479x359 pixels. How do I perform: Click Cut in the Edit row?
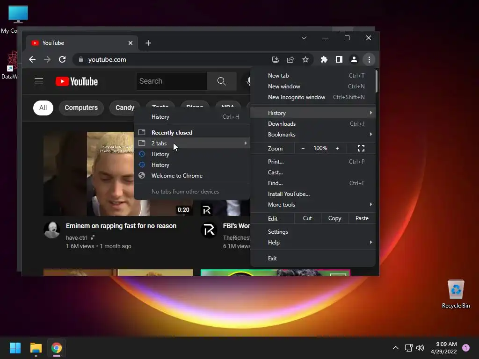point(307,218)
